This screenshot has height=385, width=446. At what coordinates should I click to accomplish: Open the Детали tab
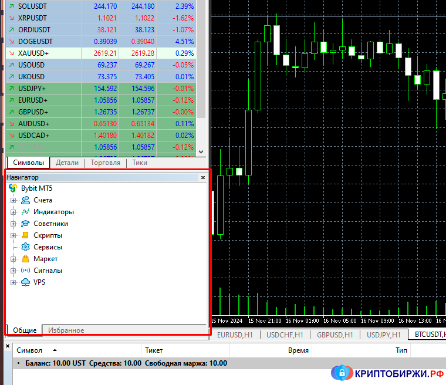(67, 163)
